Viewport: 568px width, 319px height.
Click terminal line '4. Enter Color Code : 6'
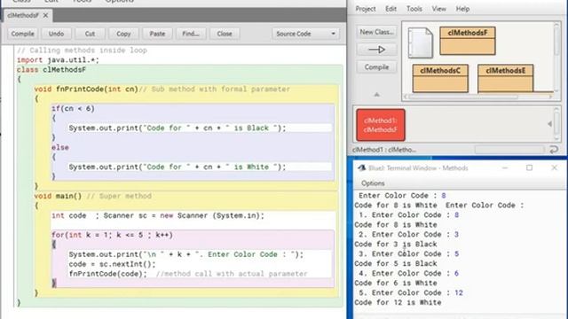(x=408, y=274)
